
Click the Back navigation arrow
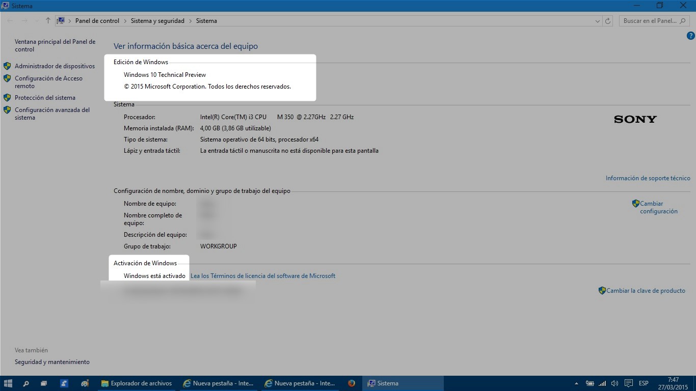tap(10, 21)
